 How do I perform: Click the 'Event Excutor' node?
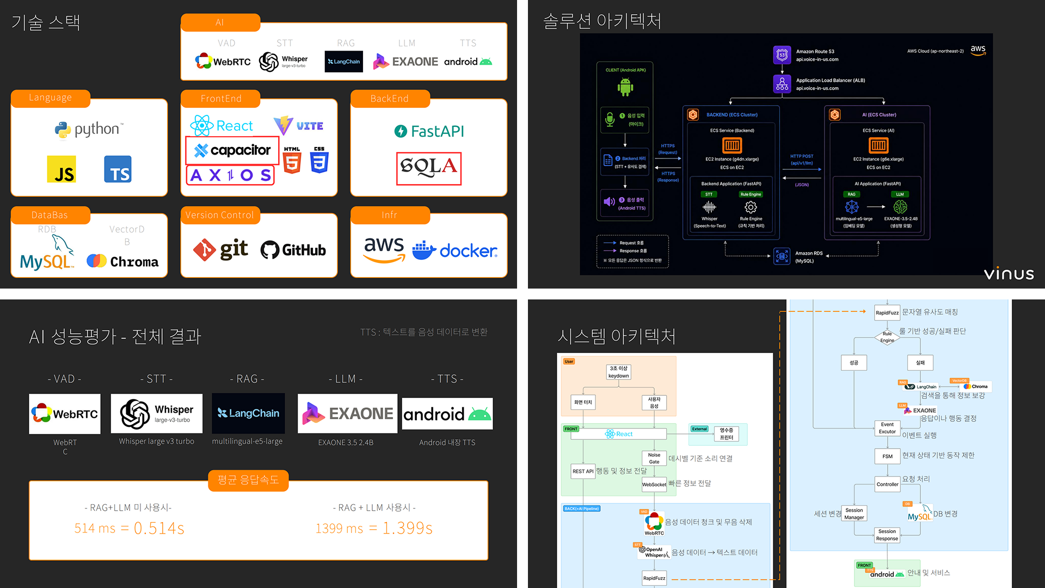coord(887,428)
